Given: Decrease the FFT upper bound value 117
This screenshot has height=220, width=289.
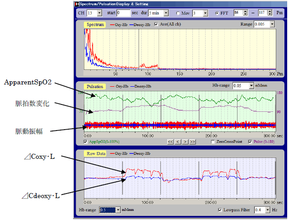Looking at the screenshot, I should click(270, 15).
